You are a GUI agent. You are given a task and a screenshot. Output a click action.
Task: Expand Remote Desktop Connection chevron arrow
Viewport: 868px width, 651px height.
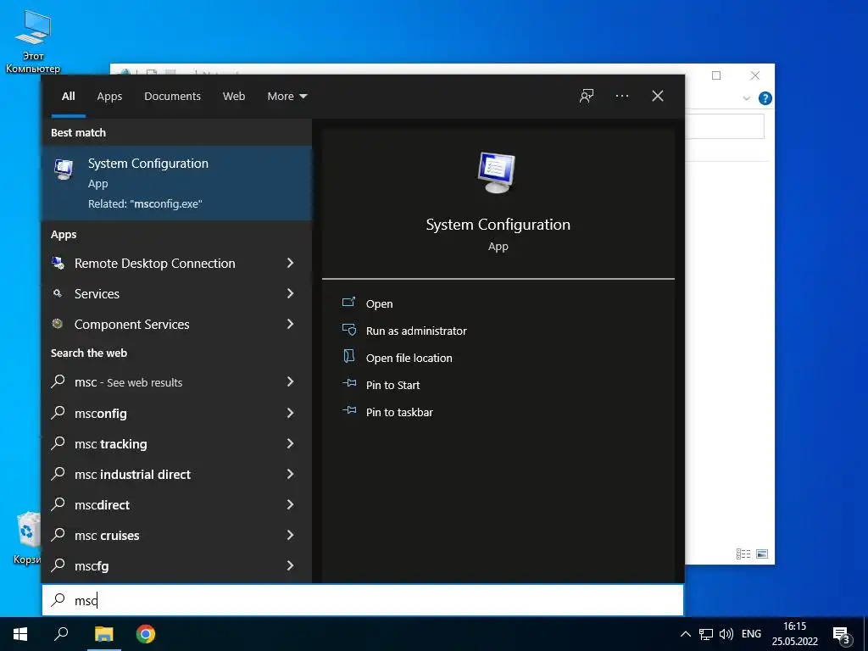pos(290,263)
